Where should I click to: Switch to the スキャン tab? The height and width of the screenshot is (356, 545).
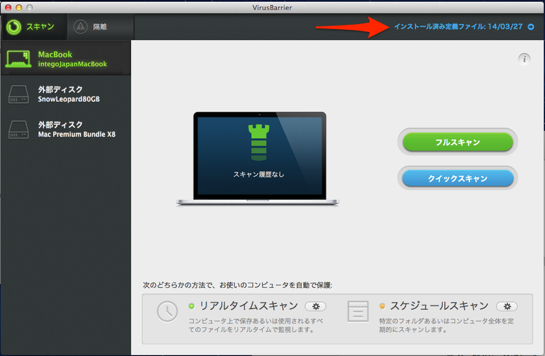34,27
